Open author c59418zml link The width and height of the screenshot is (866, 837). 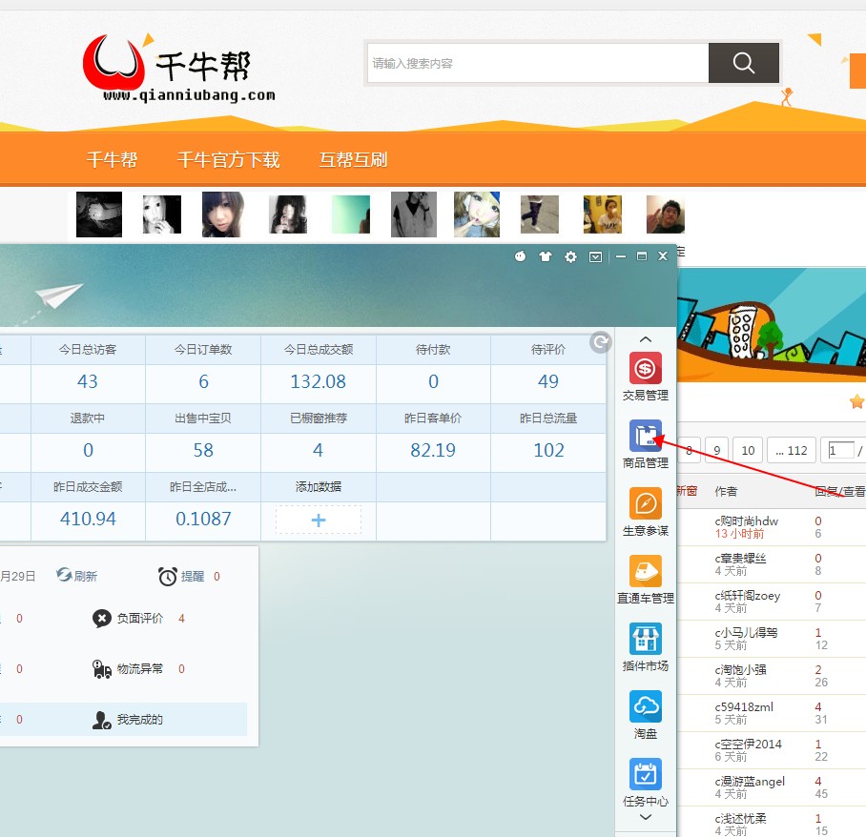(x=744, y=706)
